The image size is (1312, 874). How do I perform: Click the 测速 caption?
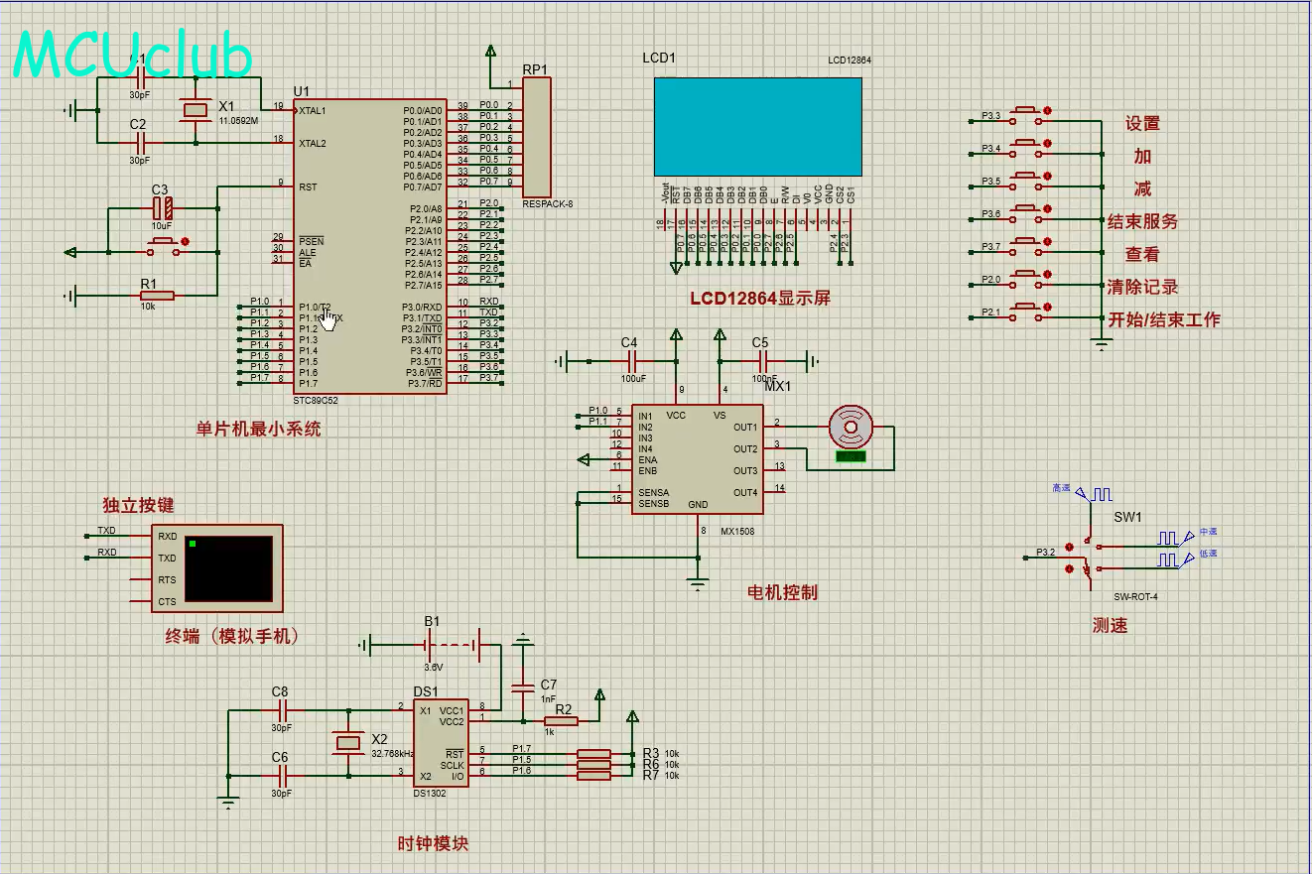[x=1110, y=625]
